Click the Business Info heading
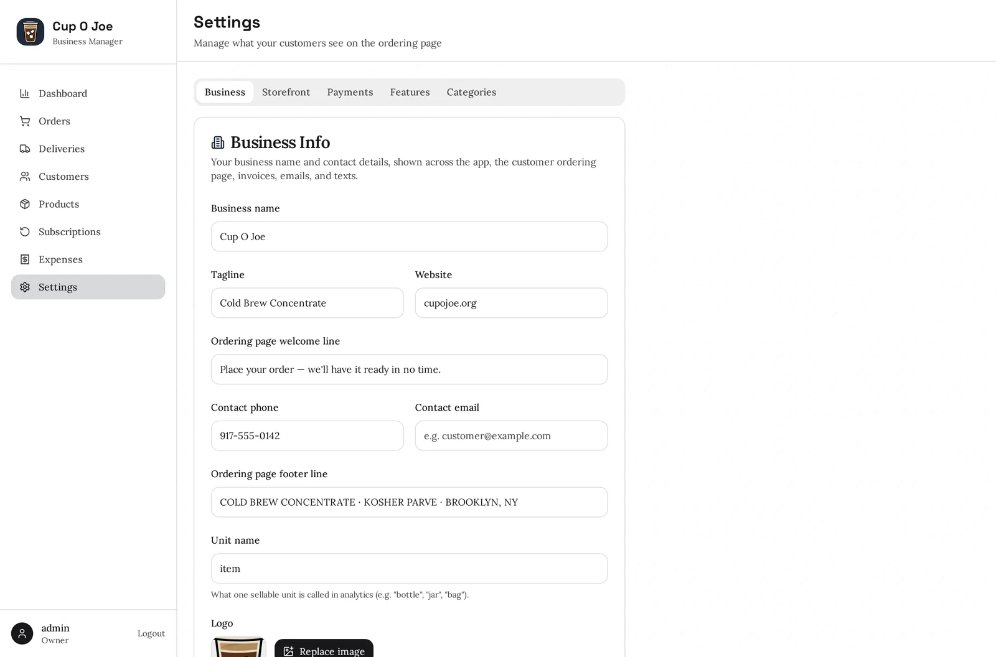This screenshot has width=996, height=657. [x=280, y=142]
